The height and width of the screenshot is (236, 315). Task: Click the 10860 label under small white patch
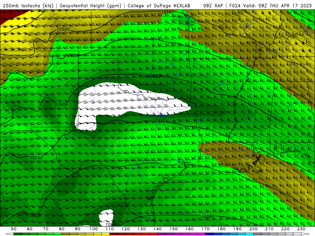point(112,224)
